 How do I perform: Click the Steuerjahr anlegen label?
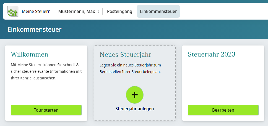click(134, 109)
